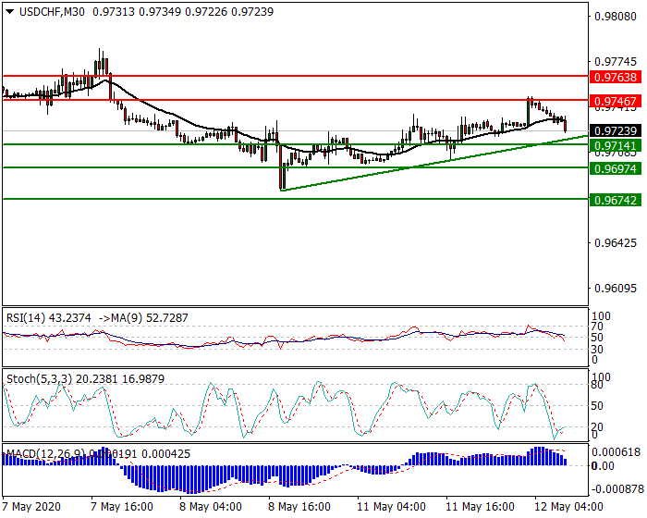Click the 7 May 16:00 time axis label
This screenshot has width=647, height=518.
pyautogui.click(x=122, y=506)
